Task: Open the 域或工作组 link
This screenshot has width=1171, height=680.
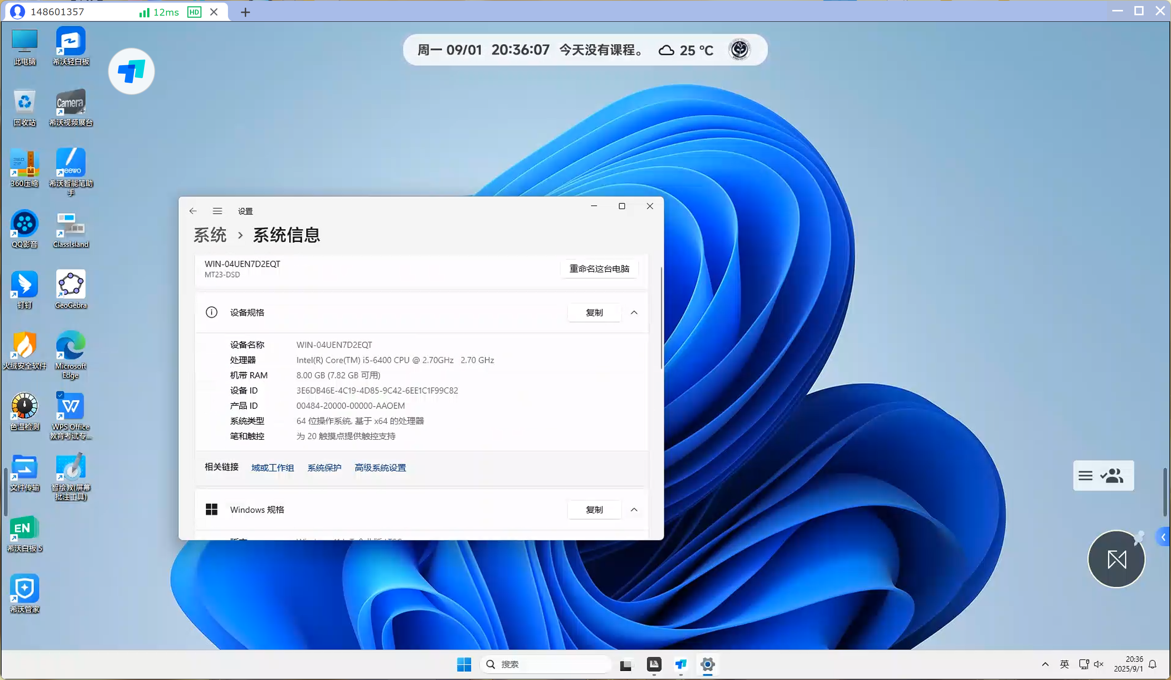Action: click(x=272, y=468)
